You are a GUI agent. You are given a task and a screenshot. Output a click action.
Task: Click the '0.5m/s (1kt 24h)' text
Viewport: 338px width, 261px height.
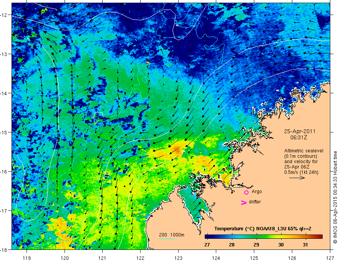(301, 172)
